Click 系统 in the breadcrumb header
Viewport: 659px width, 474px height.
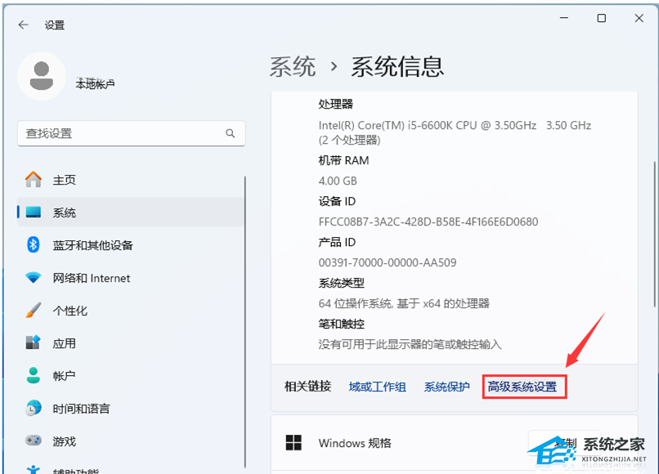(x=293, y=66)
